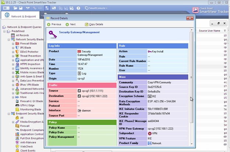Click scroll-down arrow in Record Details
The image size is (230, 152).
[192, 144]
